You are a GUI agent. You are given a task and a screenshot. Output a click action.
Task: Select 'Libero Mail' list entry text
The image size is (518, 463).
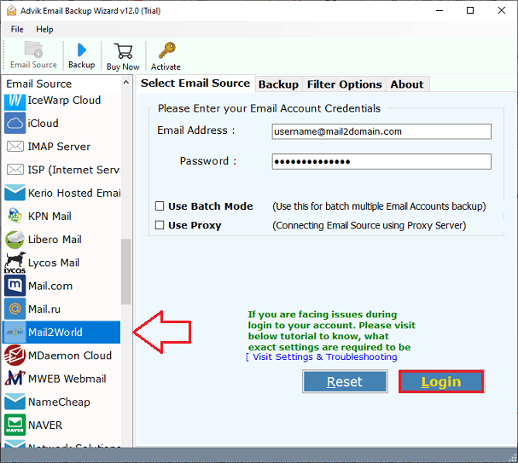(x=55, y=240)
